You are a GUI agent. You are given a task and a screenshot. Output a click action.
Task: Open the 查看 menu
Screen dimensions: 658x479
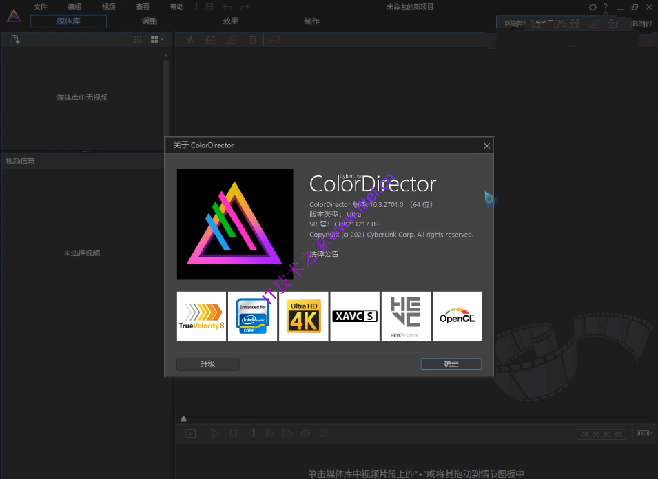click(x=143, y=7)
